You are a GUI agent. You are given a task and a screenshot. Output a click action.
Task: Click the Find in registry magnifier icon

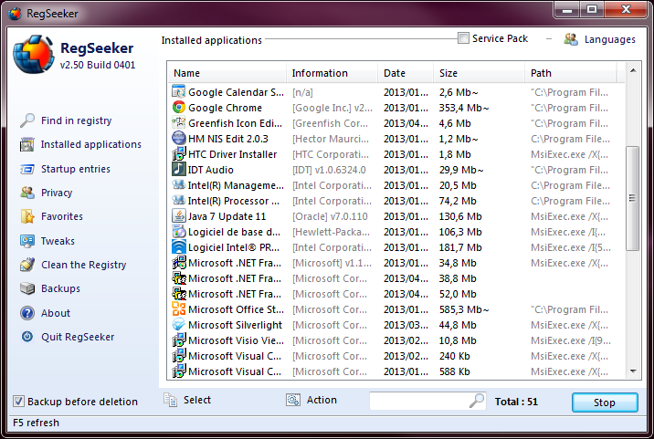coord(27,120)
